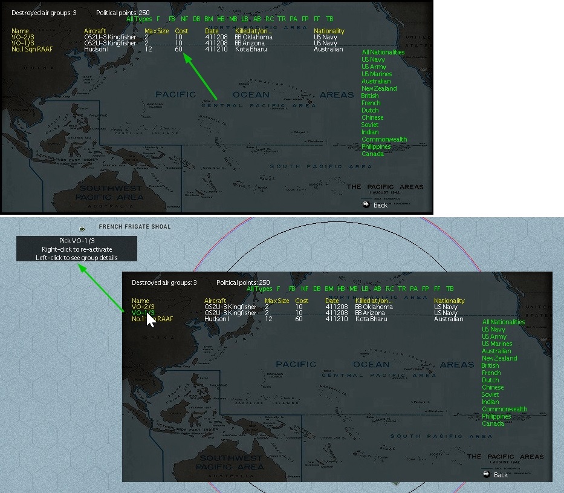The image size is (564, 493).
Task: Choose Chinese filter in lower screenshot
Action: (x=493, y=387)
